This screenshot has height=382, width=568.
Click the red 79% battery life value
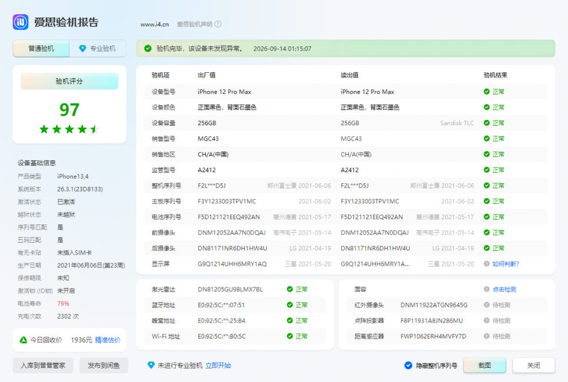coord(63,303)
